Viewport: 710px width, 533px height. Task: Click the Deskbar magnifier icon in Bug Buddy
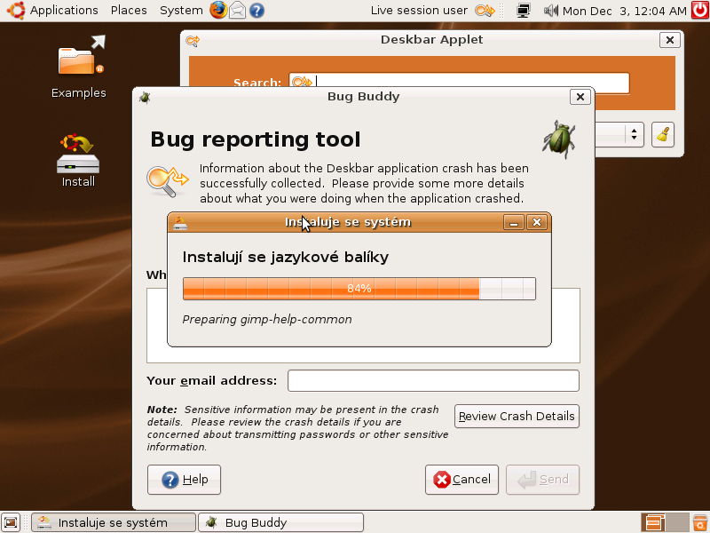167,181
